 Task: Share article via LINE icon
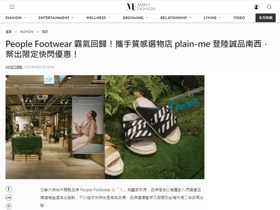(x=9, y=198)
